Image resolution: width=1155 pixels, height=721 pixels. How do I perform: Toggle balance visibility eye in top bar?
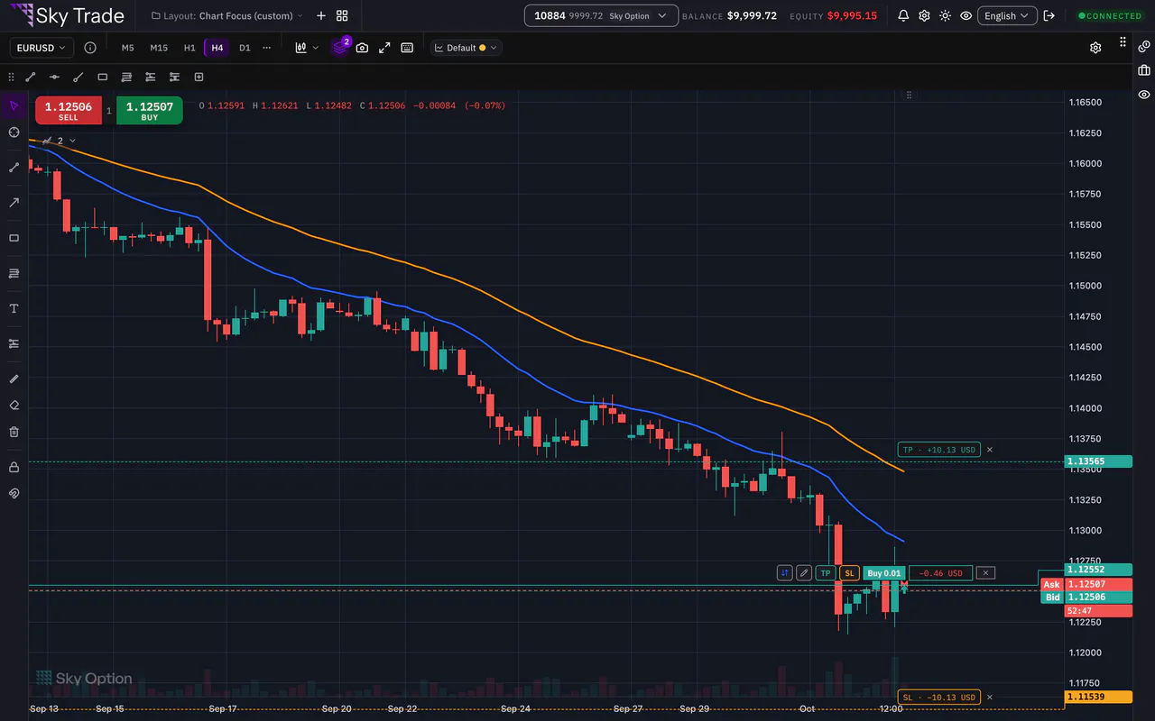click(x=966, y=16)
